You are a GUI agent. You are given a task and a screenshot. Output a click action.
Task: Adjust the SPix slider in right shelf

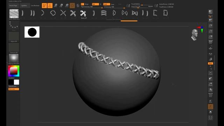[210, 16]
